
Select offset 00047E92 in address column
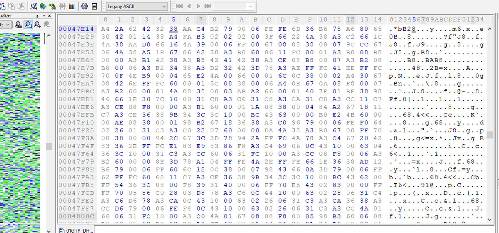pos(77,75)
